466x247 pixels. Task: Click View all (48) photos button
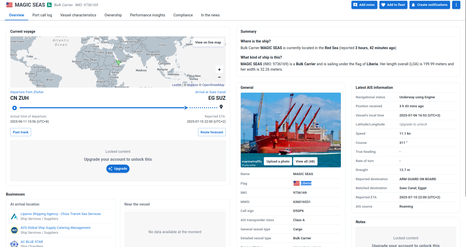(305, 161)
